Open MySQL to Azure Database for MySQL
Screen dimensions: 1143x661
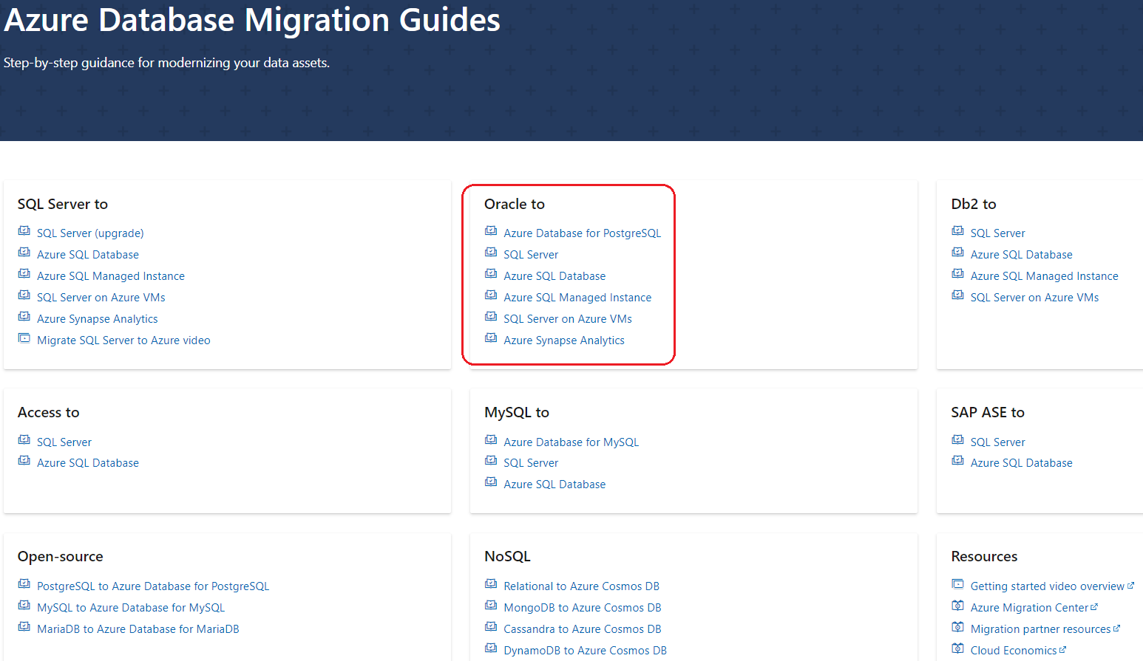[131, 608]
